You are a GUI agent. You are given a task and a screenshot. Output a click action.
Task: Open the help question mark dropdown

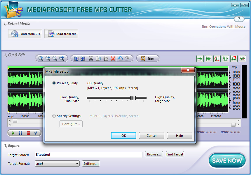pyautogui.click(x=239, y=19)
